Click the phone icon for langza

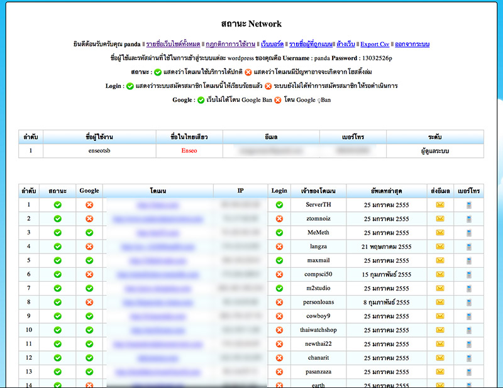point(469,247)
